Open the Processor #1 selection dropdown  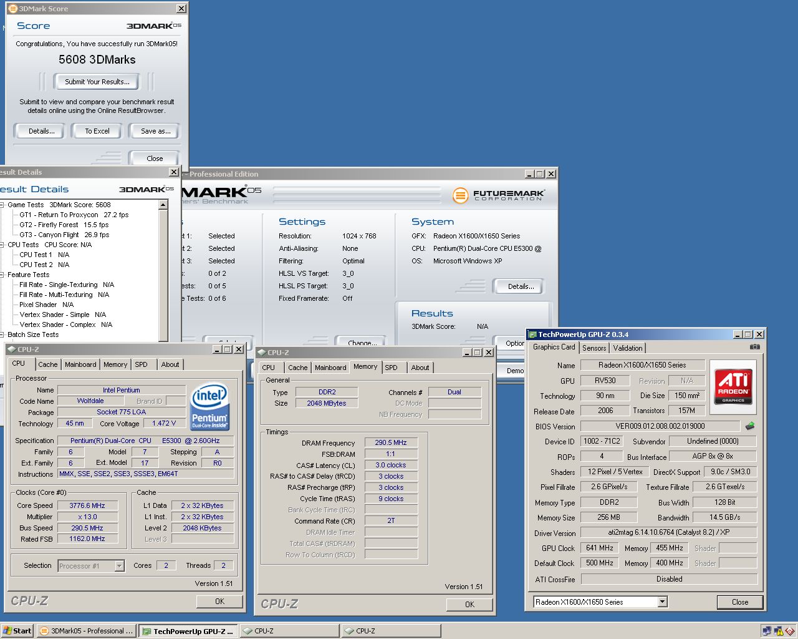119,566
